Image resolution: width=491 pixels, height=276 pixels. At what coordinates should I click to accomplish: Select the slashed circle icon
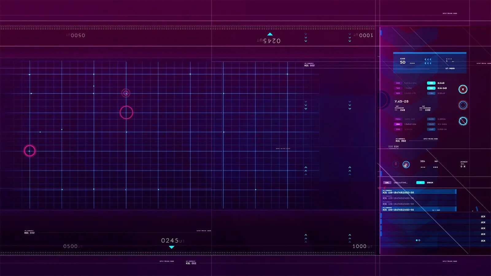point(463,121)
